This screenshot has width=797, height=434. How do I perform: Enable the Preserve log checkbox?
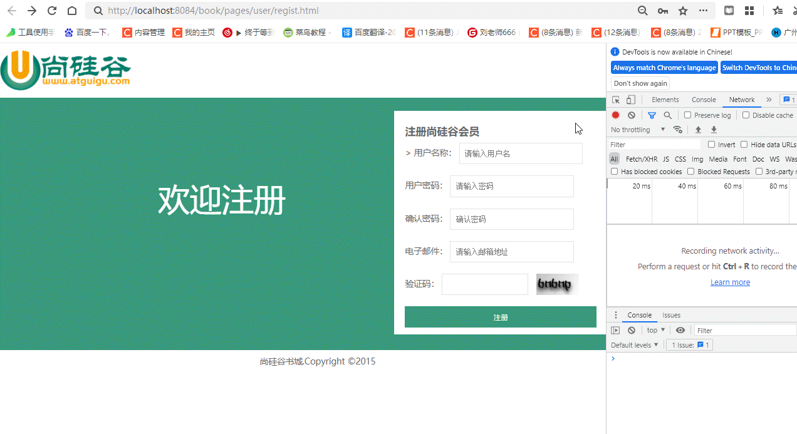pyautogui.click(x=687, y=115)
